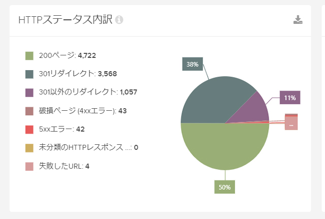The image size is (325, 219).
Task: Open the 失敗したURL: 4 legend entry
Action: pyautogui.click(x=64, y=166)
